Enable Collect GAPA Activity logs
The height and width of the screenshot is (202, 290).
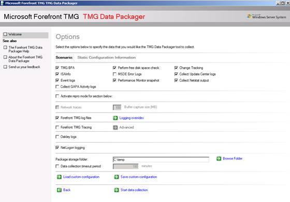pyautogui.click(x=57, y=86)
